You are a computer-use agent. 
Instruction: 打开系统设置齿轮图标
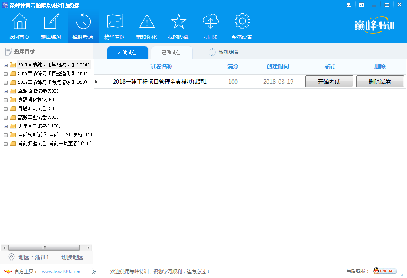[x=242, y=21]
